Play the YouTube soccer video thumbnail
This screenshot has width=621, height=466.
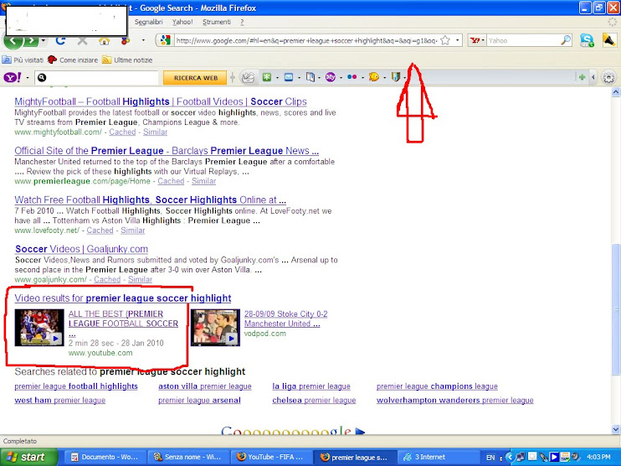(39, 328)
